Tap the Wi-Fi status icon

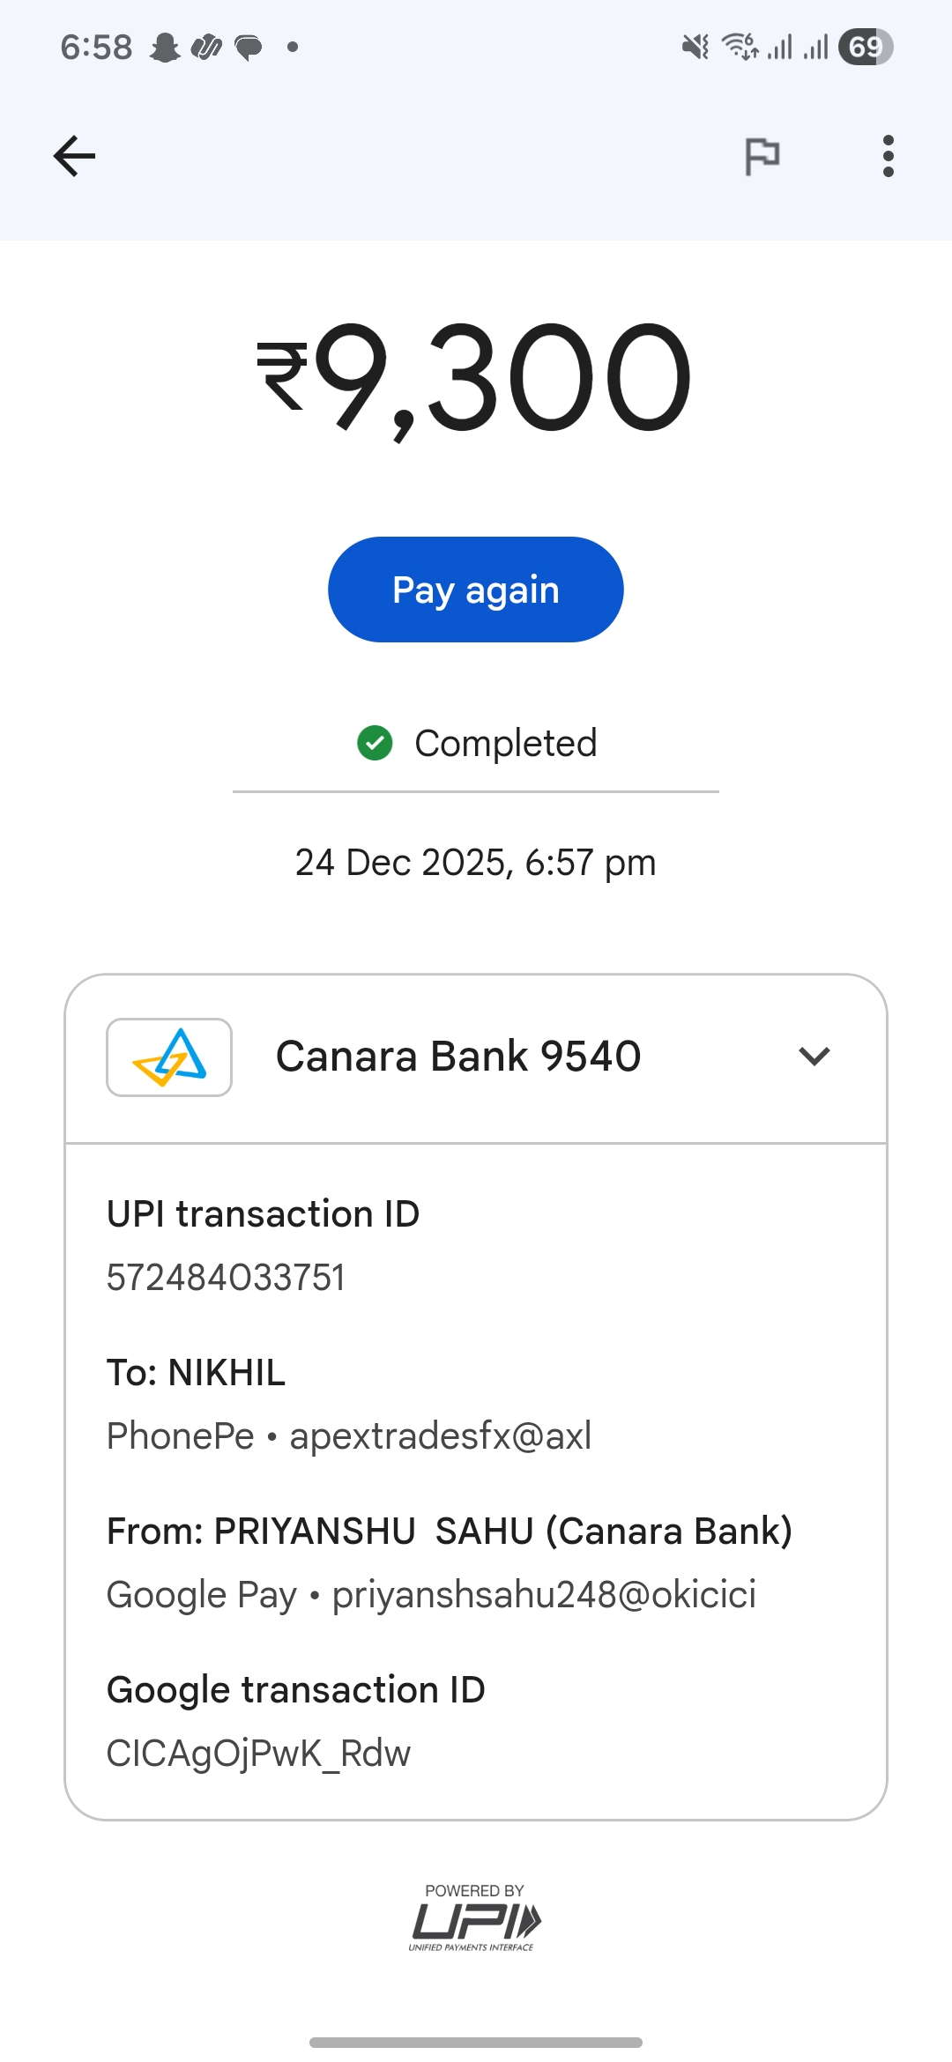pyautogui.click(x=740, y=47)
